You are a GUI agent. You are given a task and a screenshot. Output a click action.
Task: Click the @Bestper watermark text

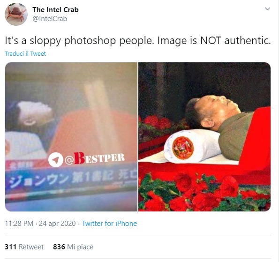94,158
